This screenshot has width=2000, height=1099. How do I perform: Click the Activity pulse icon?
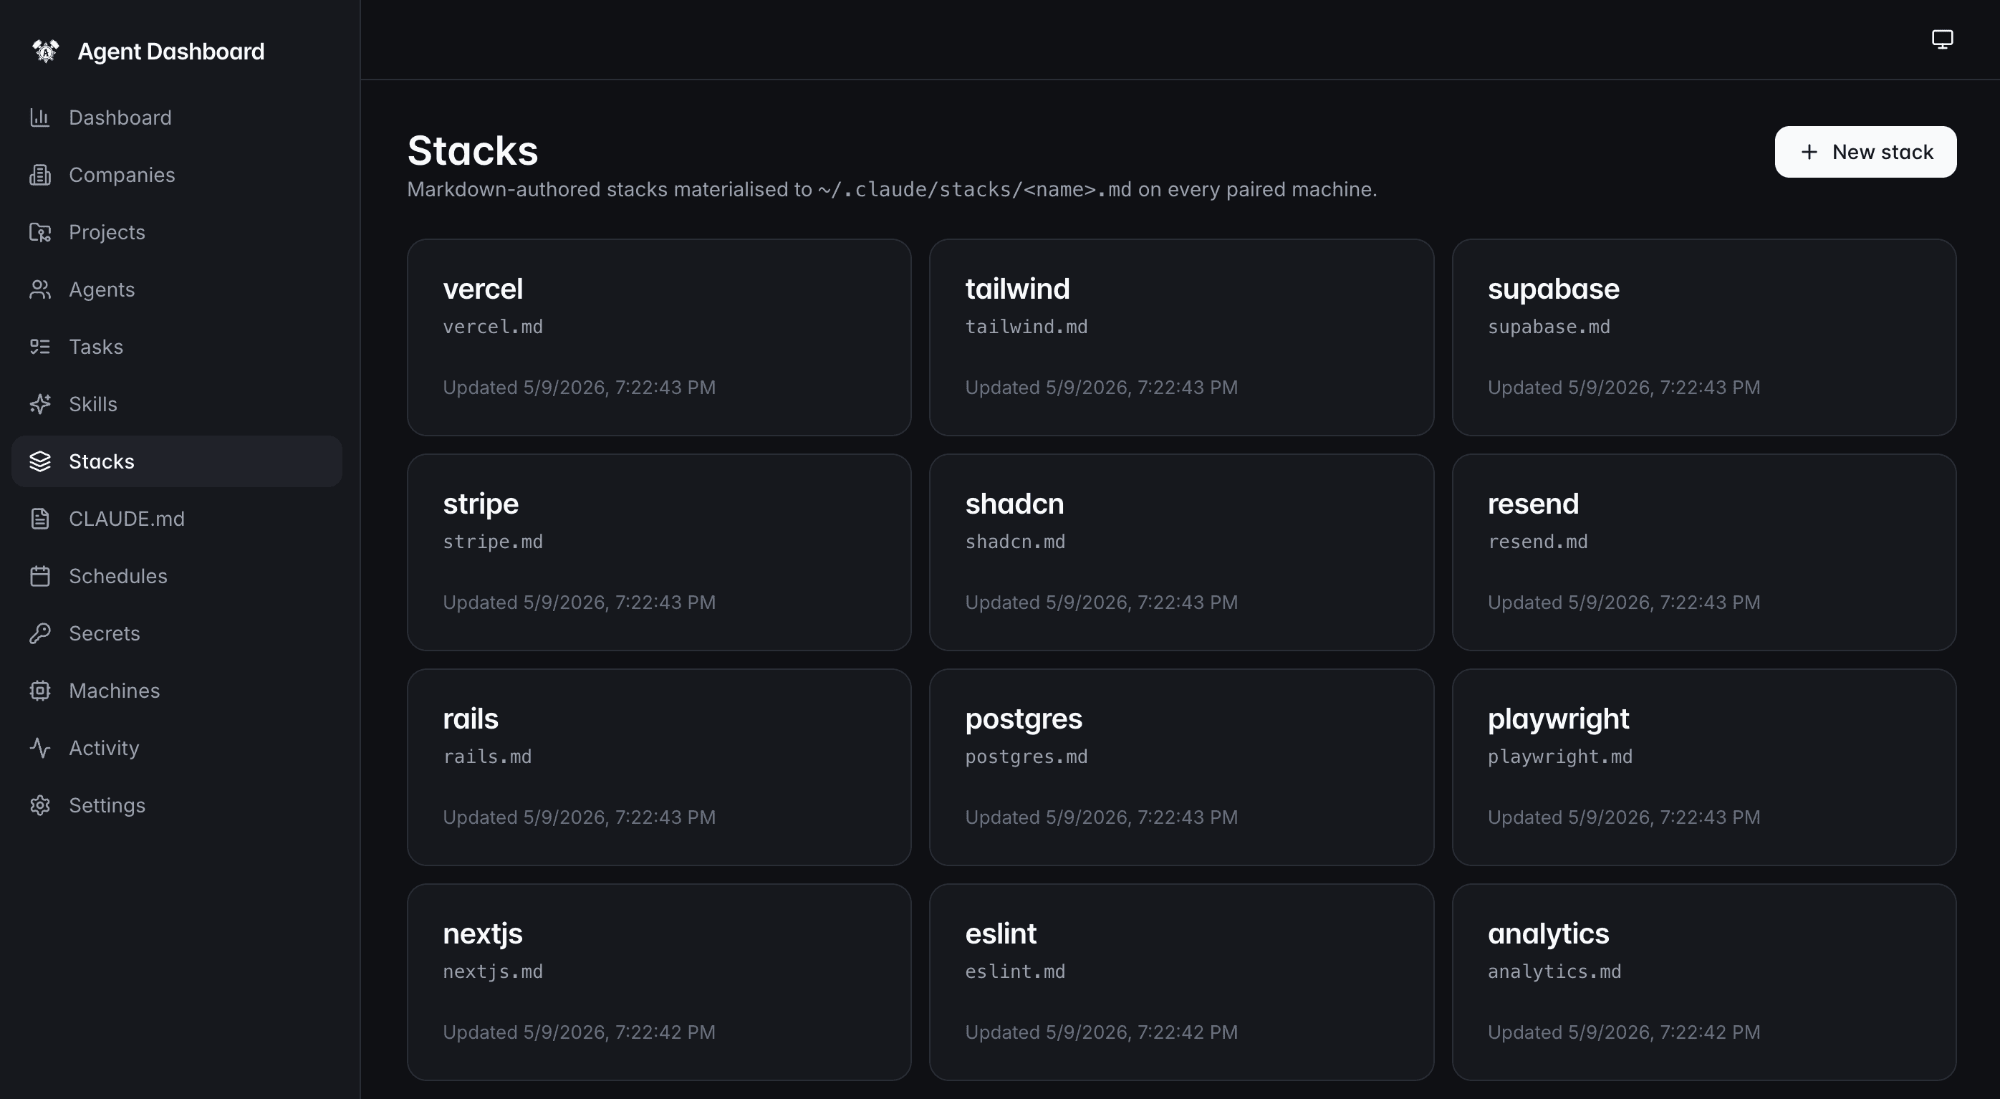[x=39, y=748]
